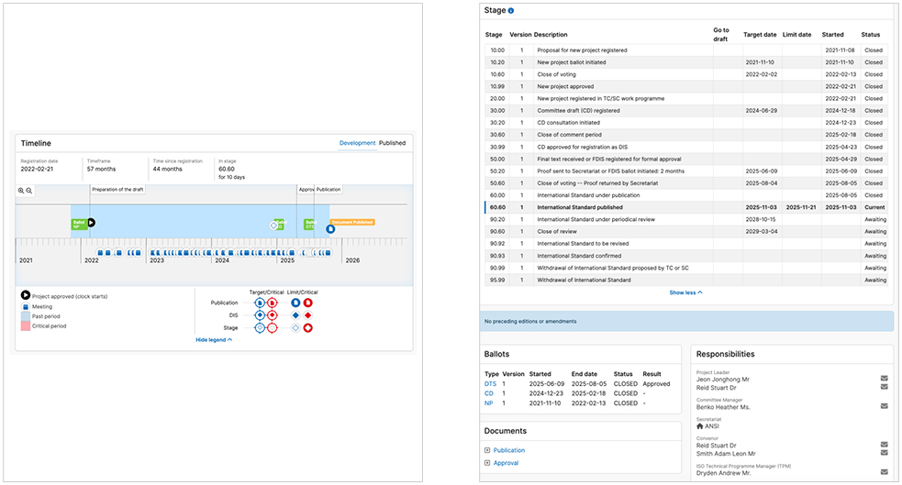Click envelope icon next to Jeon Jonghong
The image size is (902, 485).
pos(885,378)
